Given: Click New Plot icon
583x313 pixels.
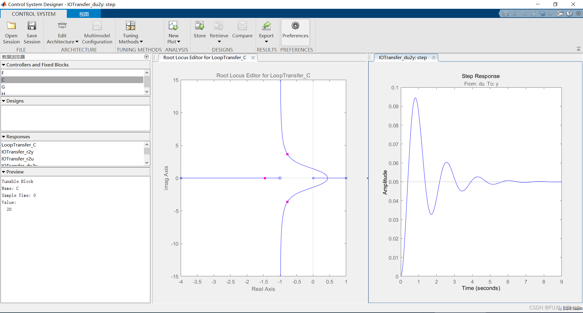Looking at the screenshot, I should click(173, 26).
